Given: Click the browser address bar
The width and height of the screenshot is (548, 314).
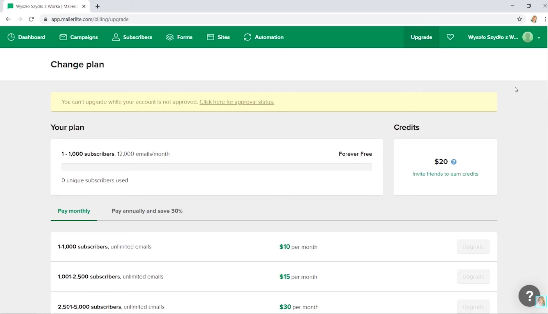Looking at the screenshot, I should tap(280, 19).
